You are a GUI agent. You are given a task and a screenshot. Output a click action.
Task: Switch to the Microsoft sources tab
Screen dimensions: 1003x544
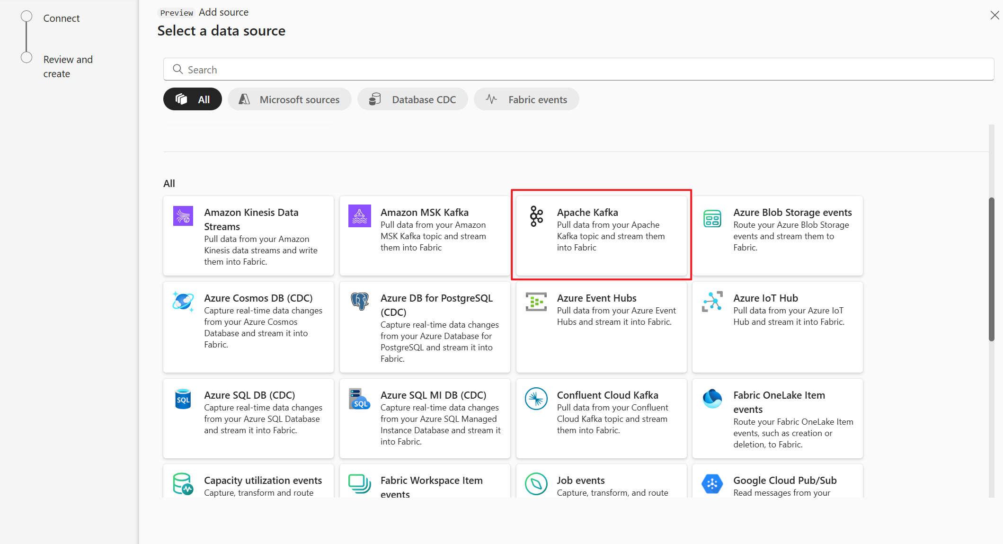[289, 99]
